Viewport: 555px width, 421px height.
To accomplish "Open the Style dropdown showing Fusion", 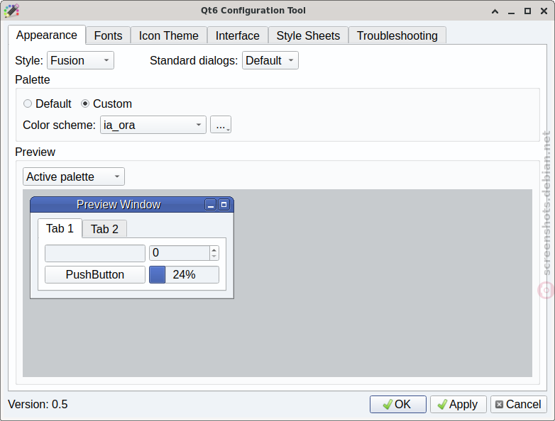I will (80, 60).
